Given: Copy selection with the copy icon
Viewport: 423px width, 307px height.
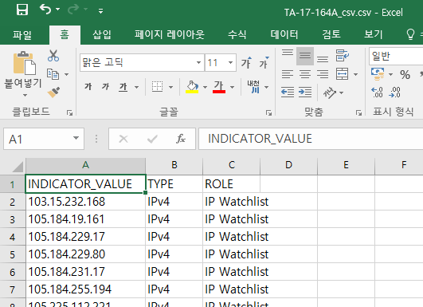Looking at the screenshot, I should click(53, 74).
